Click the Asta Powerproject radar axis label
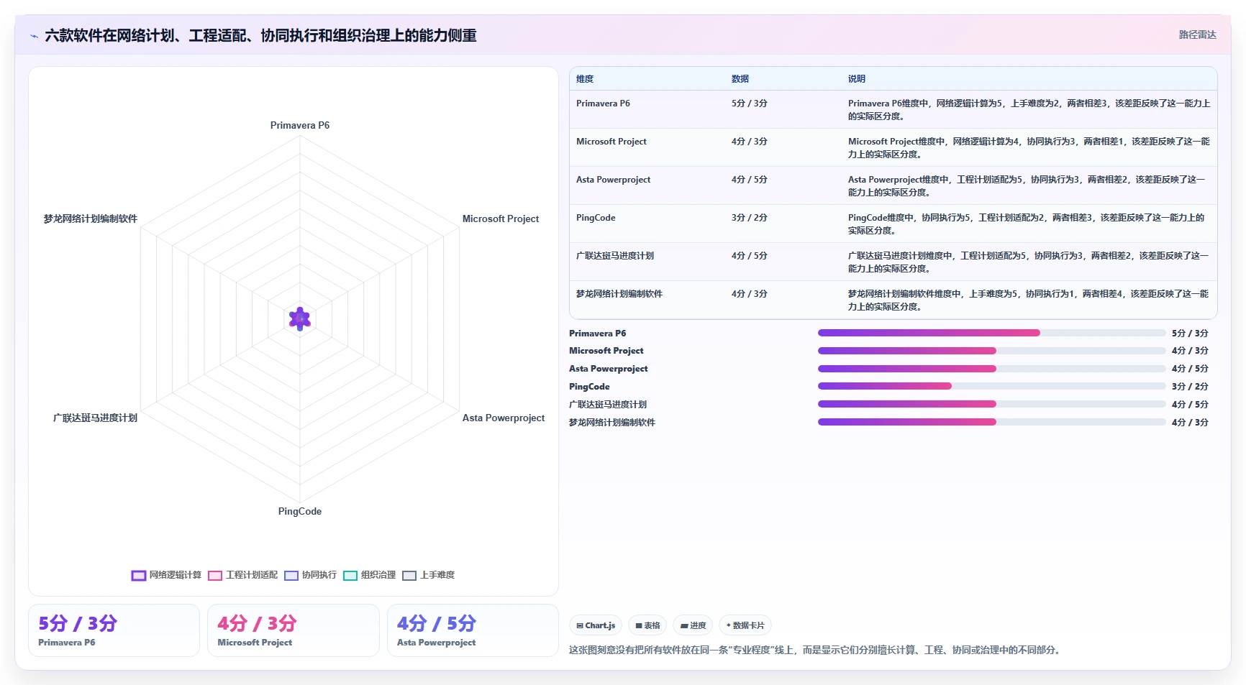The height and width of the screenshot is (685, 1246). (x=504, y=418)
